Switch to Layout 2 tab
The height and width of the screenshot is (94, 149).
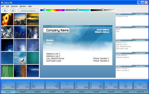point(23,92)
